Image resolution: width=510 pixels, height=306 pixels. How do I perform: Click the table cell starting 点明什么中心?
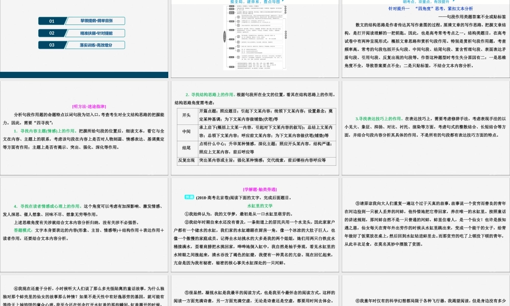(x=267, y=148)
